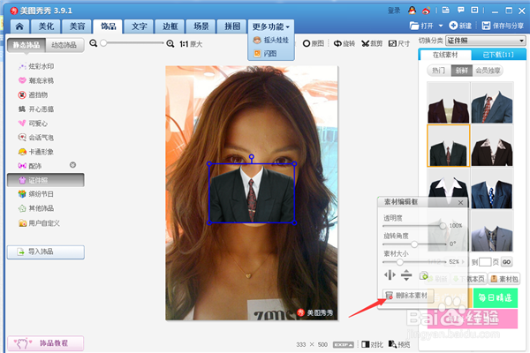Image resolution: width=530 pixels, height=353 pixels.
Task: Select the 动态饰品 toggle
Action: pos(64,45)
